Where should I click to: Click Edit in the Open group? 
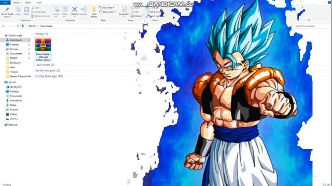[x=135, y=12]
